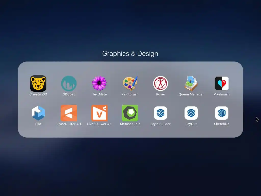The width and height of the screenshot is (261, 196).
Task: Click the Paintbrush name label
Action: (x=130, y=94)
